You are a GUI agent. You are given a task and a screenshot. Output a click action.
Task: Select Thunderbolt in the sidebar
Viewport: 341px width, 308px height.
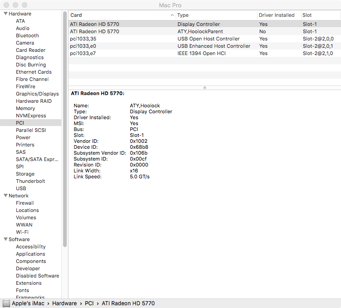coord(30,181)
